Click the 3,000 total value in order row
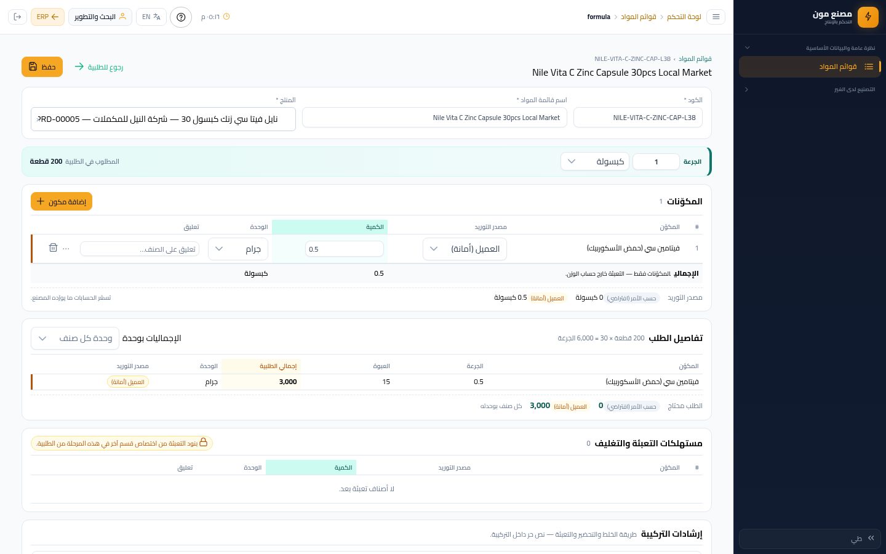Screen dimensions: 886x554 288,382
